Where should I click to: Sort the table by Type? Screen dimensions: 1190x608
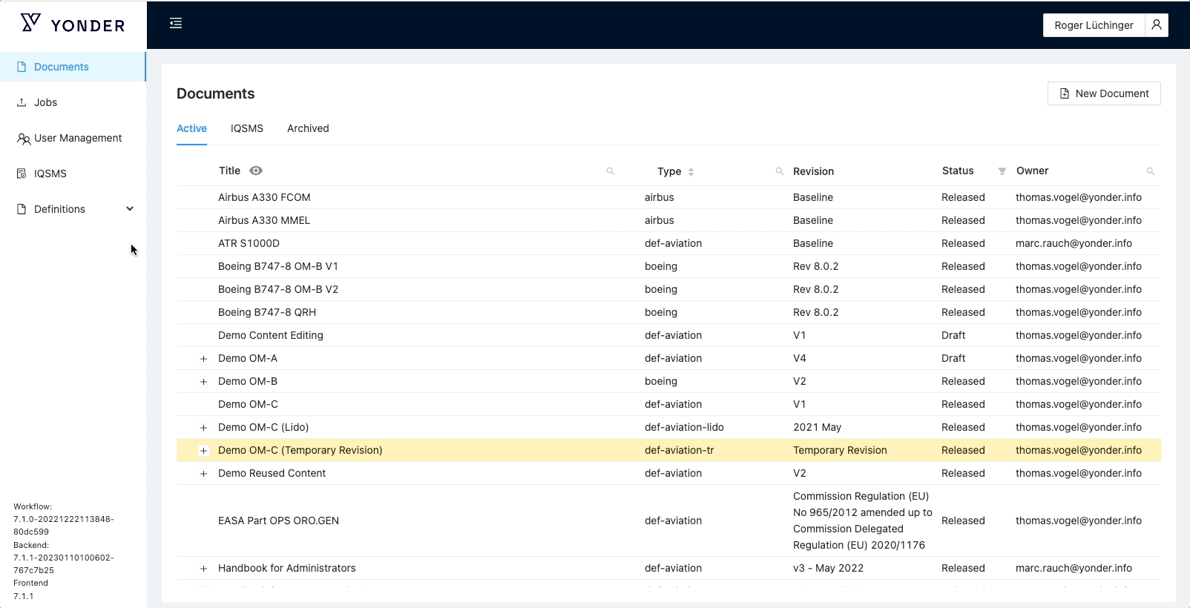(x=691, y=172)
